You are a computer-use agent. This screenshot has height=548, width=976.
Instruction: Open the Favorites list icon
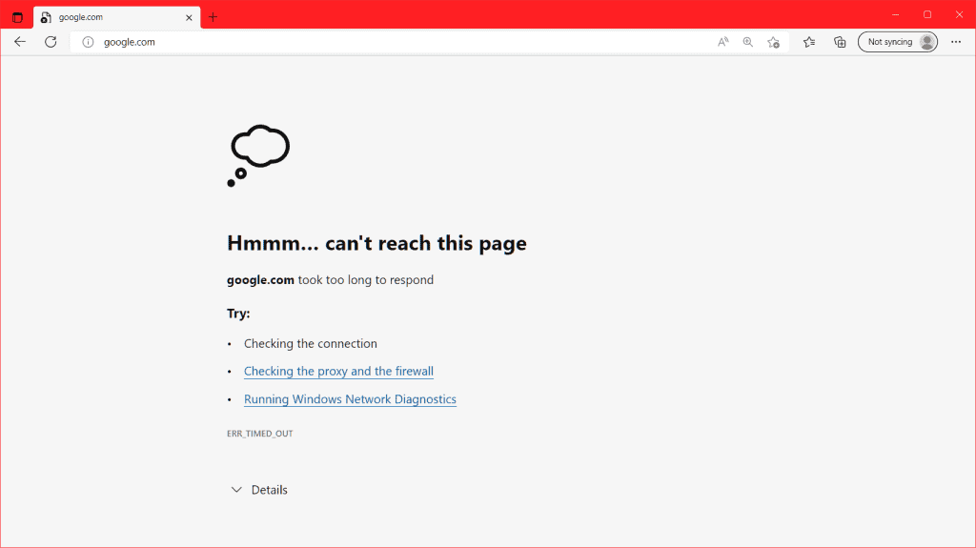coord(809,42)
